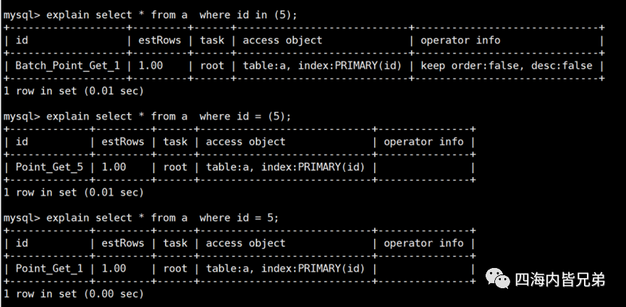Click 'access object' header in second table
Screen dimensions: 626x307
point(245,142)
